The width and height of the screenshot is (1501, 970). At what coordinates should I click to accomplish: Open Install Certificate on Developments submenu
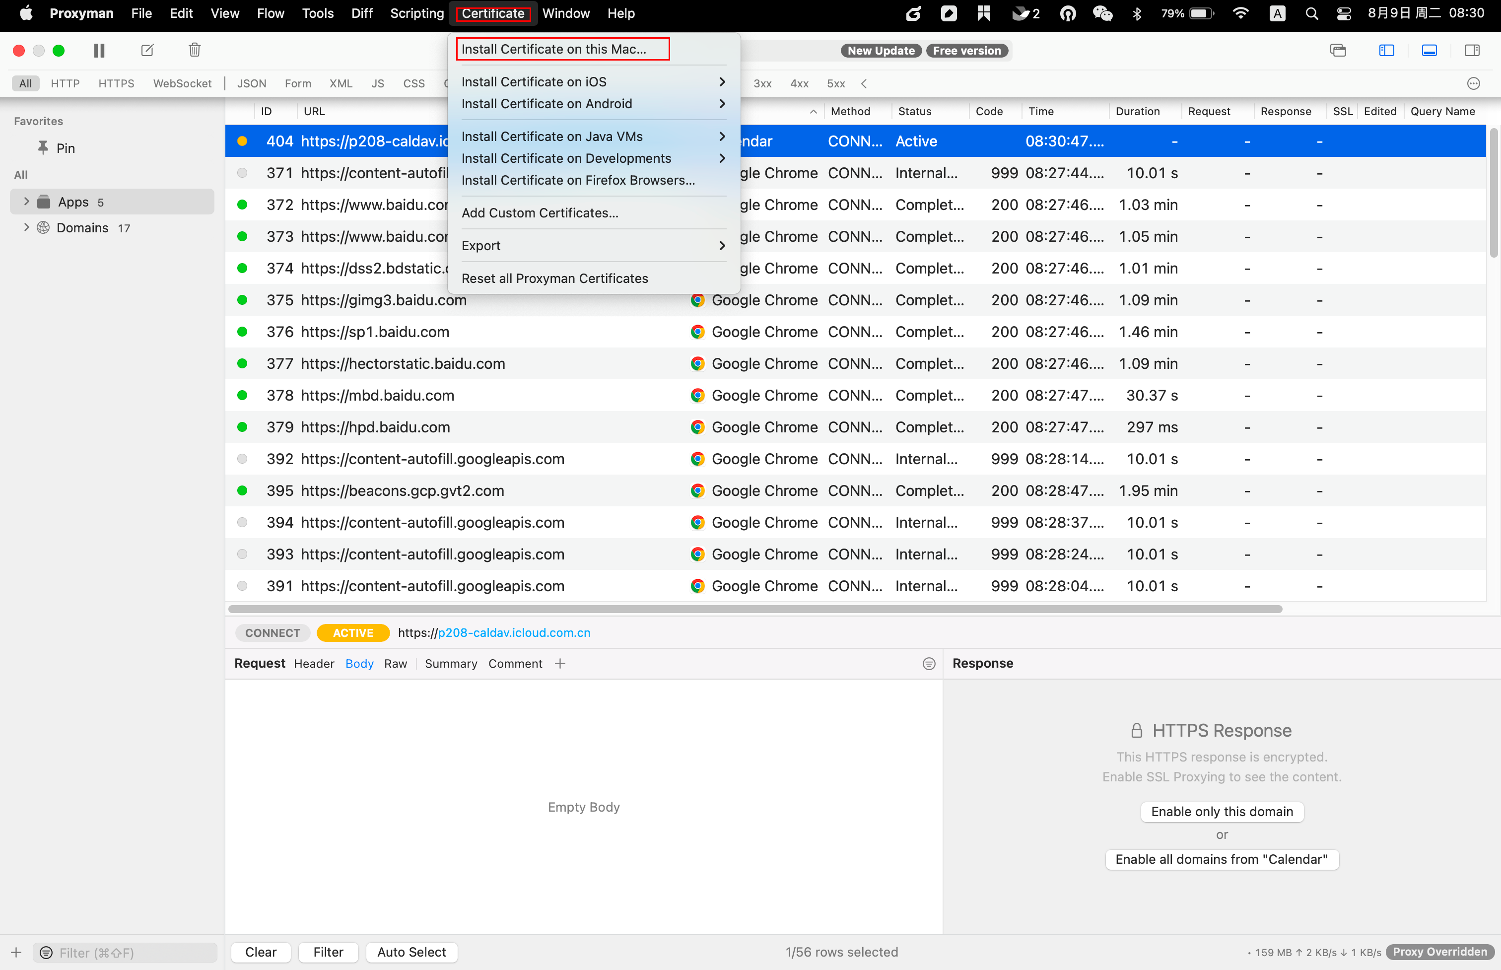[x=593, y=158]
